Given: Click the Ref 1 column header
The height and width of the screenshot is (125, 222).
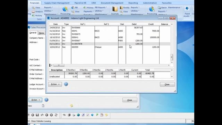Looking at the screenshot, I should (83, 24).
